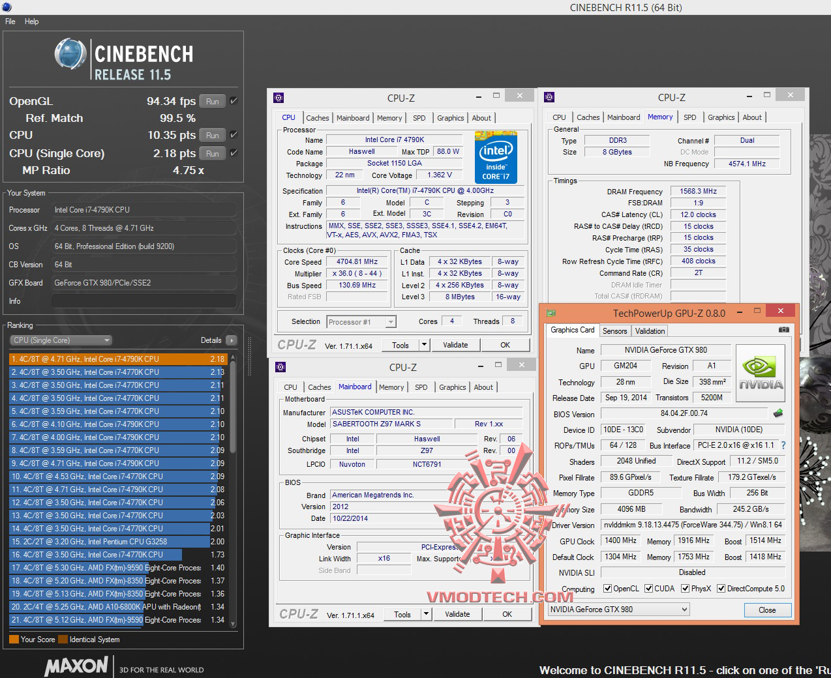Click the Identical System legend swatch
The image size is (831, 678).
tap(63, 640)
